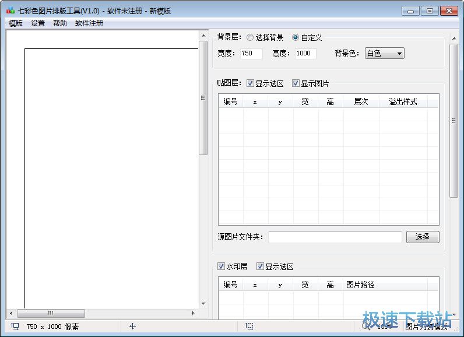This screenshot has height=337, width=464.
Task: Open the 模版 menu
Action: click(x=16, y=23)
